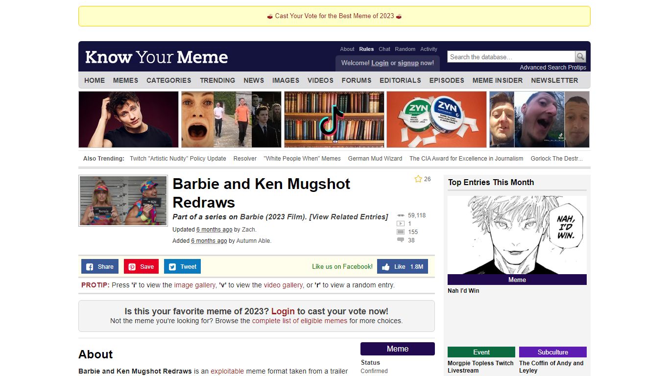Open the Activity link
This screenshot has width=669, height=376.
coord(429,49)
